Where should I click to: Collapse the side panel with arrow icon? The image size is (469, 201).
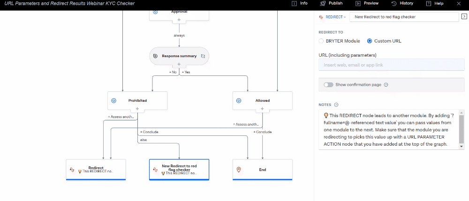point(464,17)
